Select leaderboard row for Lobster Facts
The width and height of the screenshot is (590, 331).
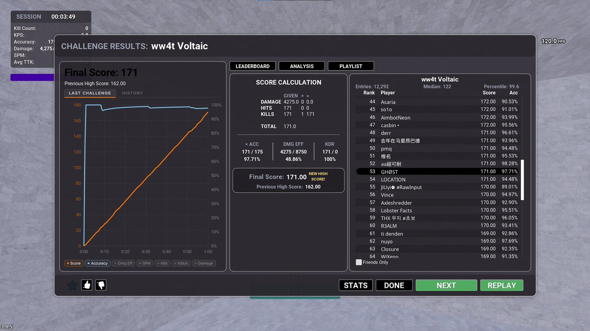pos(438,210)
